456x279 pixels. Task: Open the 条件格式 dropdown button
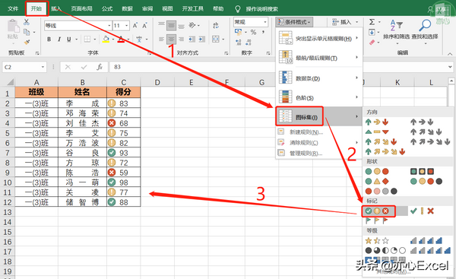(294, 22)
